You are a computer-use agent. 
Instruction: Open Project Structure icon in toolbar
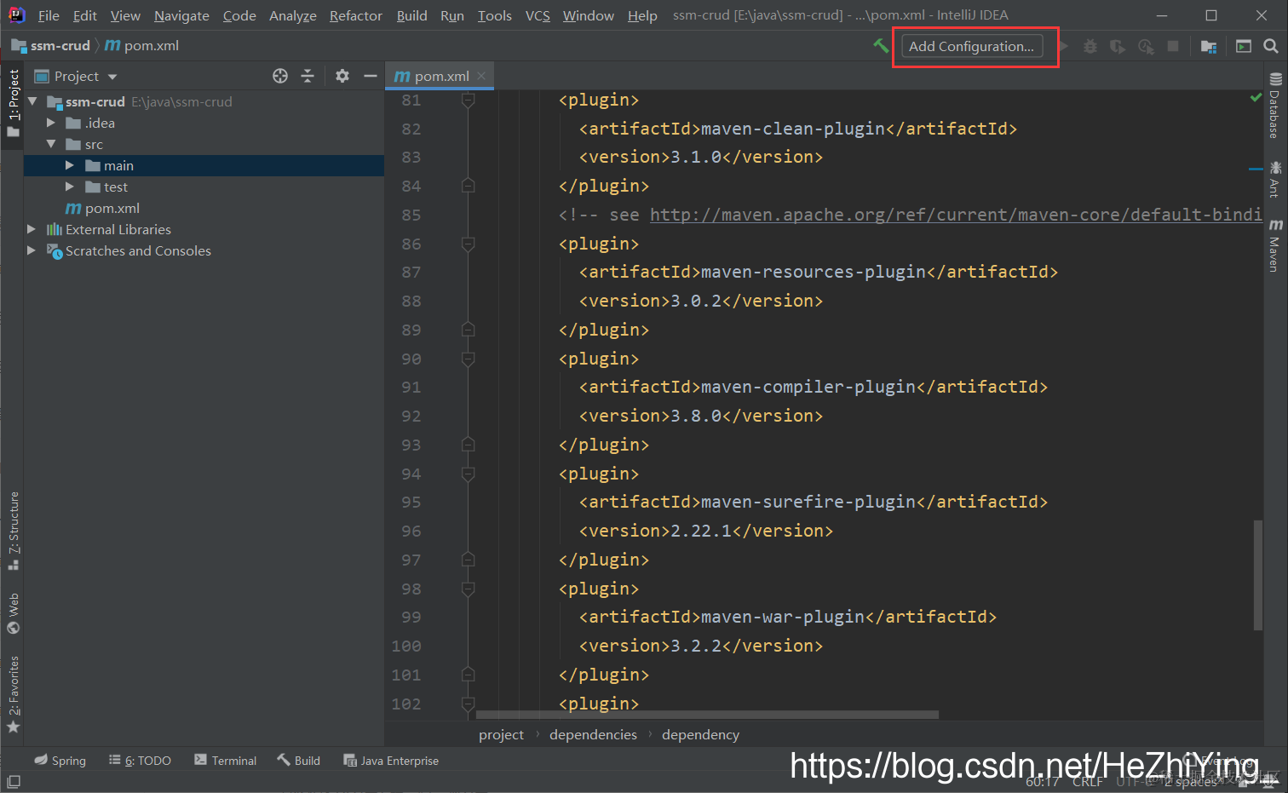[1209, 46]
